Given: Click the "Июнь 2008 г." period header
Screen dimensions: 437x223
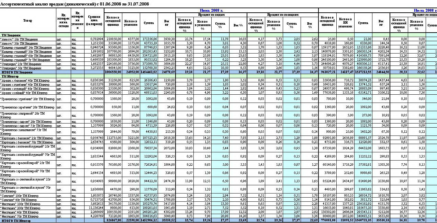Looking at the screenshot, I should pyautogui.click(x=211, y=10).
